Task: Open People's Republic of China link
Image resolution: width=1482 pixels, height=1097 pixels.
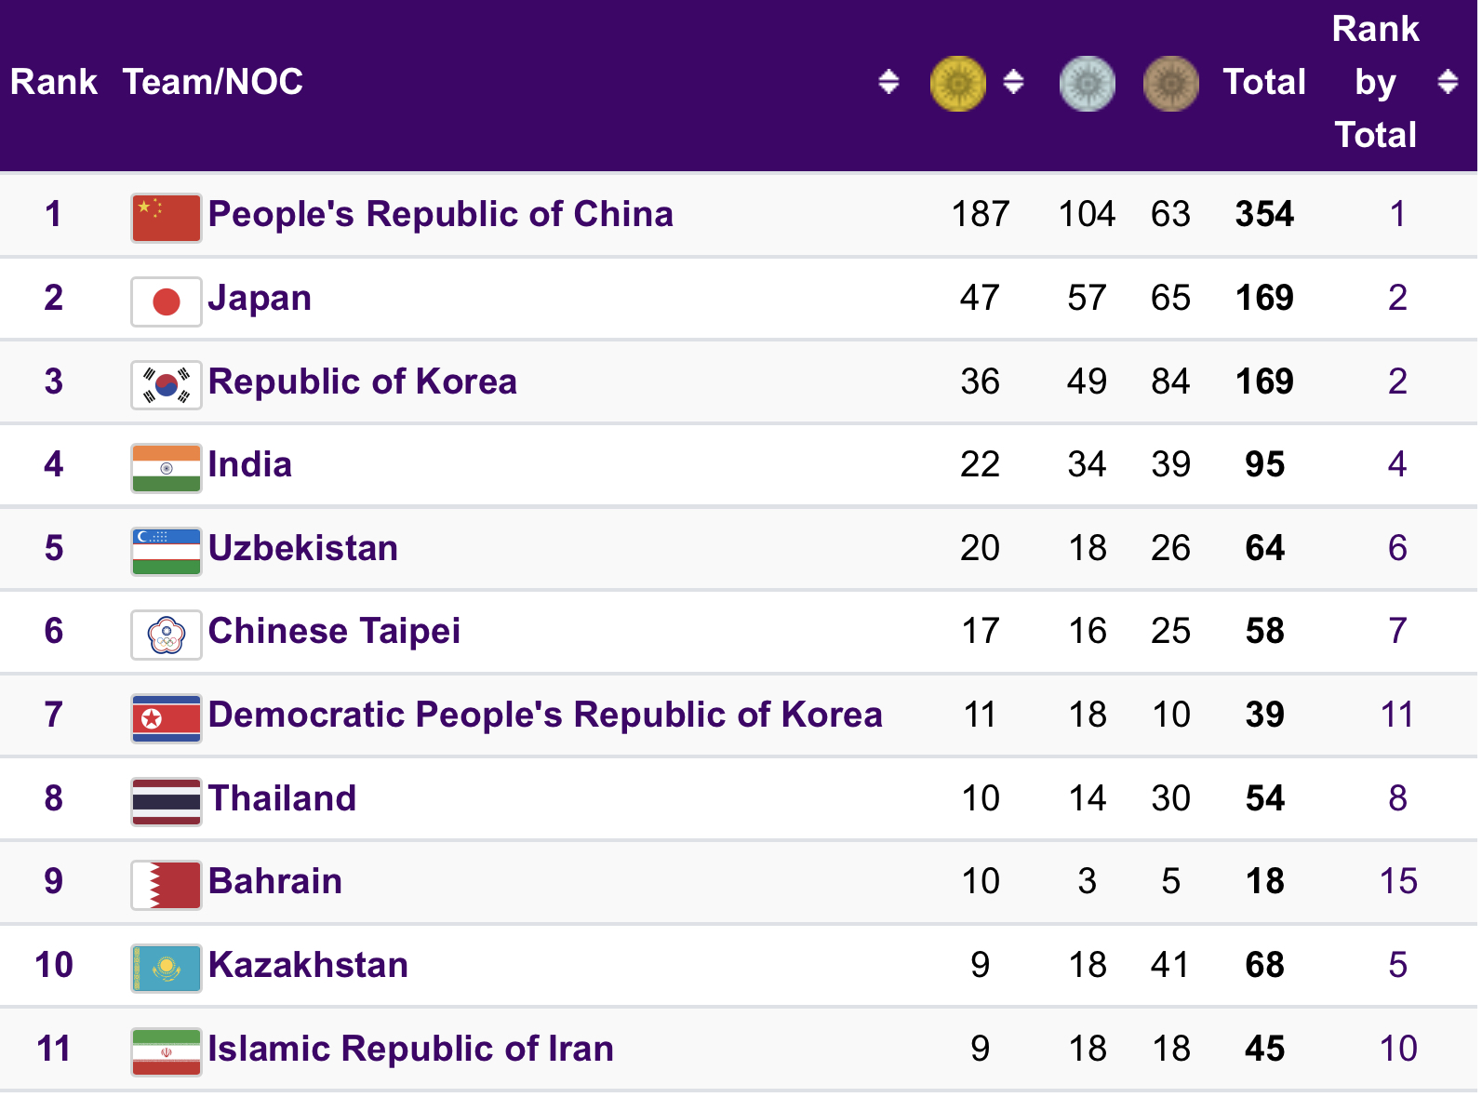Action: click(x=440, y=214)
